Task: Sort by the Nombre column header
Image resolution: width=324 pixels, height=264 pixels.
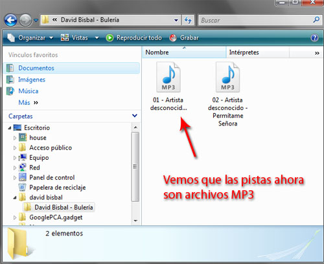Action: [x=184, y=52]
